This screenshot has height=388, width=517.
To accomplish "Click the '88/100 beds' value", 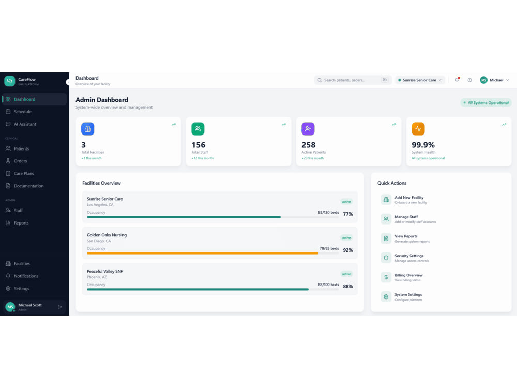I will point(328,285).
